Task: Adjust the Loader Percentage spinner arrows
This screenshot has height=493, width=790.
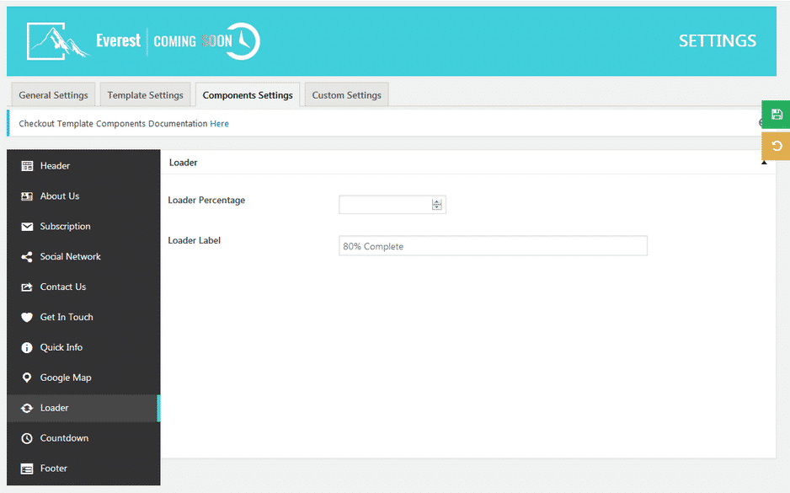Action: point(437,205)
